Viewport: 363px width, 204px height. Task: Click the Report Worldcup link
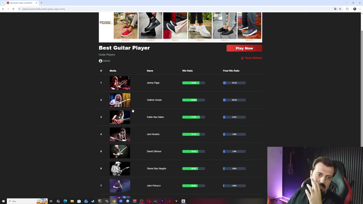tap(253, 58)
